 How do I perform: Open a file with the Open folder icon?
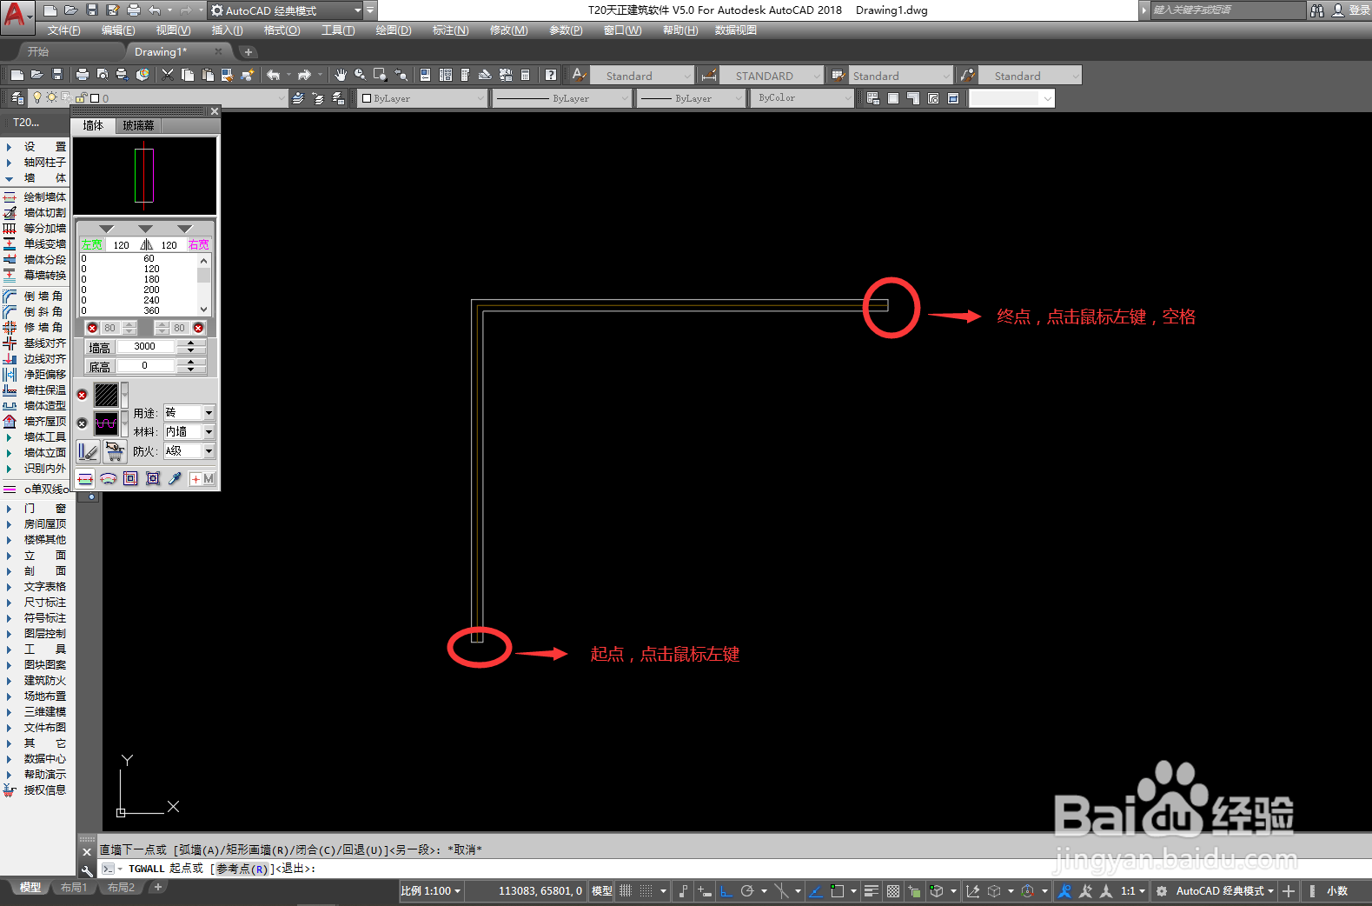pyautogui.click(x=36, y=75)
